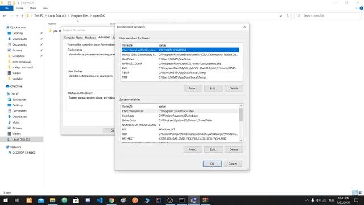This screenshot has width=364, height=205.
Task: Open Task View on the taskbar
Action: (x=16, y=200)
